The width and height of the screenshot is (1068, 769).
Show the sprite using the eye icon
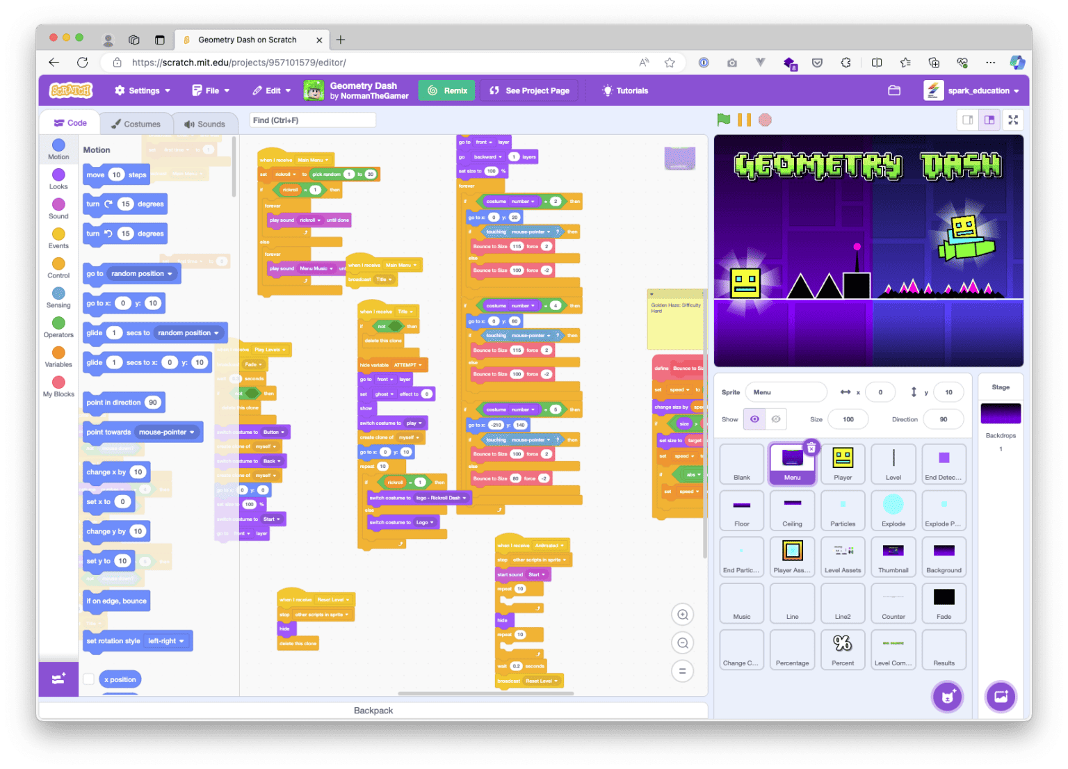pos(754,419)
